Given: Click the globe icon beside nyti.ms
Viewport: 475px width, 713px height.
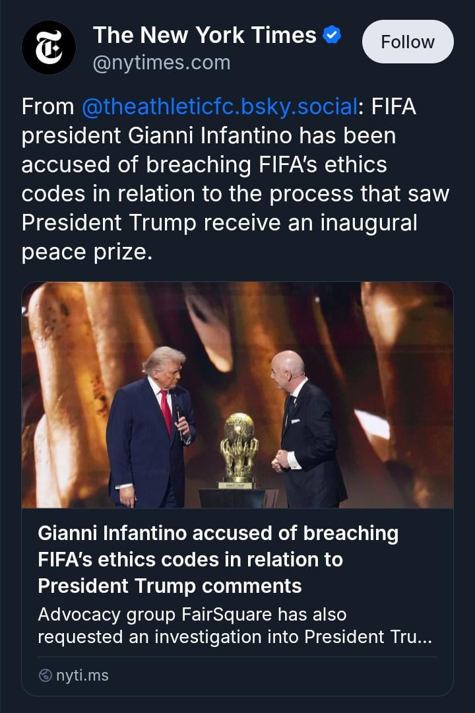Looking at the screenshot, I should [x=46, y=675].
